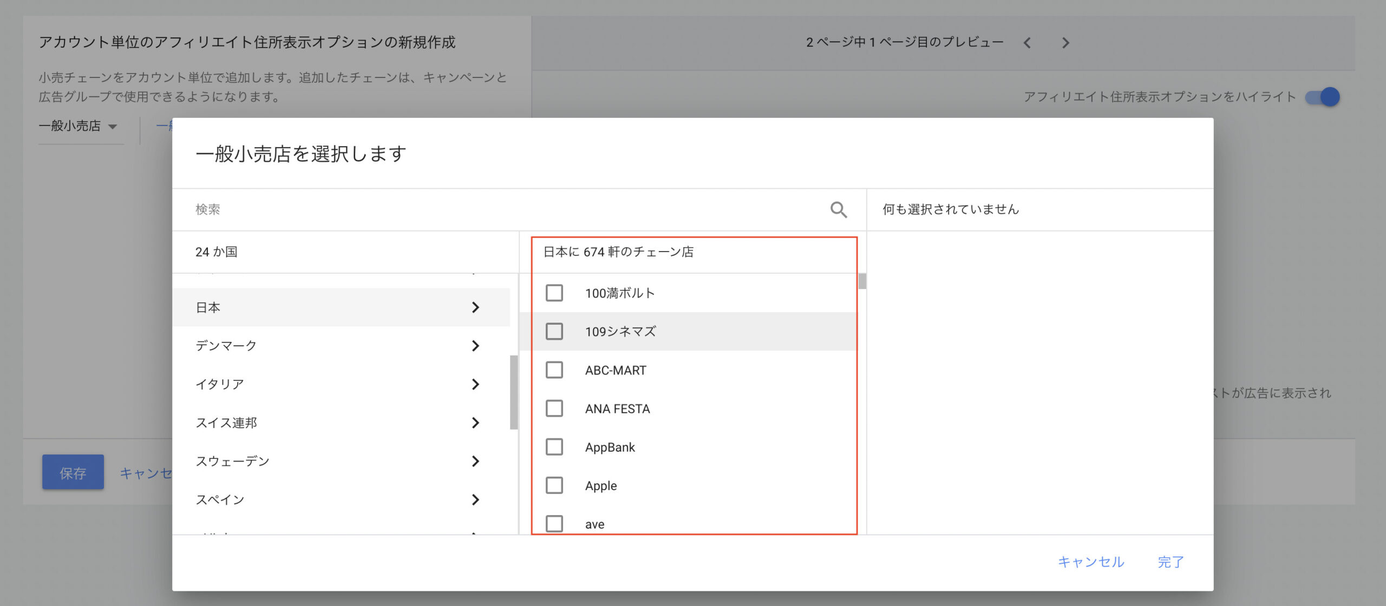Screen dimensions: 1386x606
Task: Expand スイス連邦 country chevron
Action: (x=475, y=423)
